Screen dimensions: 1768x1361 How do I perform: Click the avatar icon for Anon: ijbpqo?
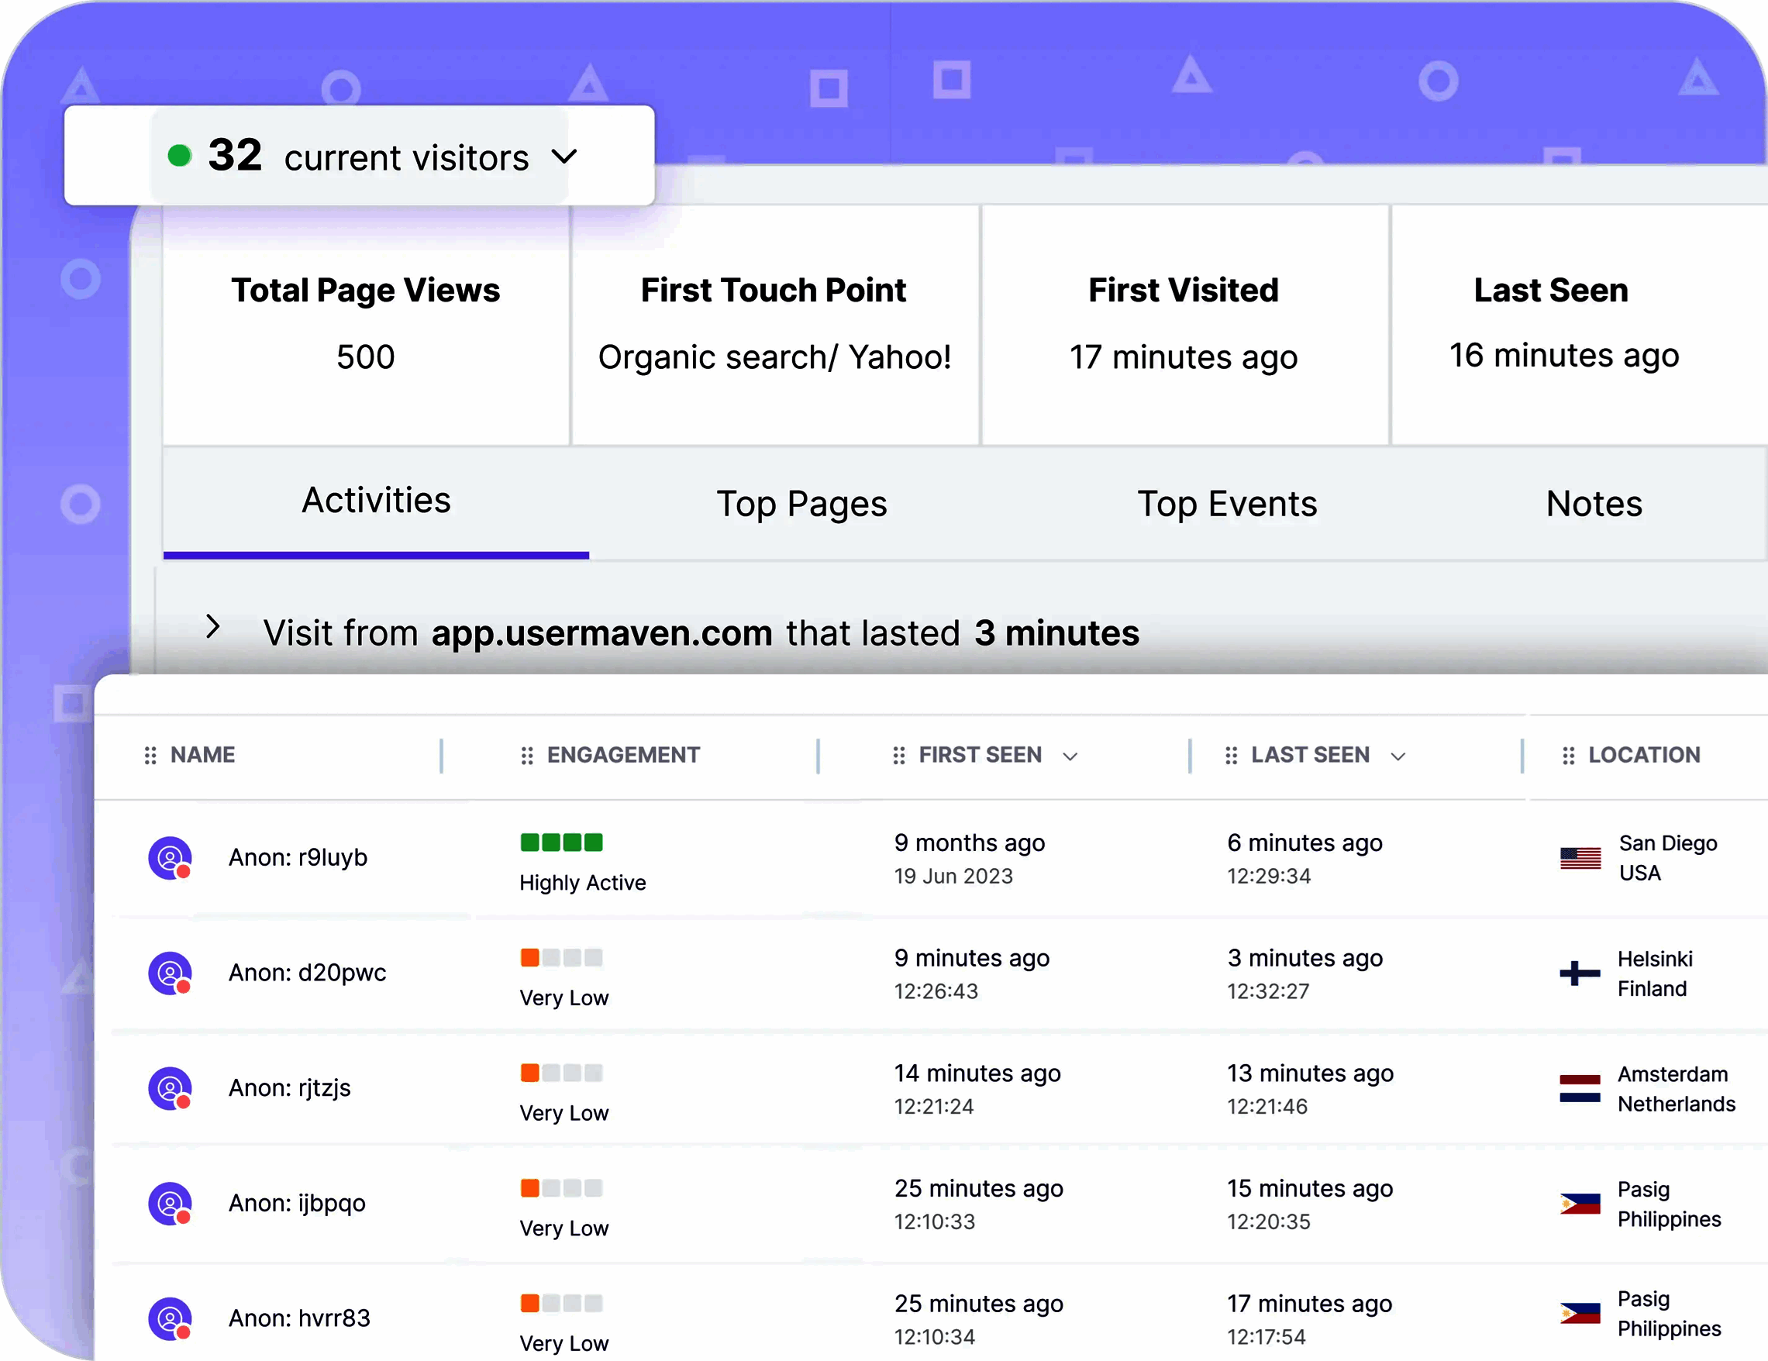(x=170, y=1203)
